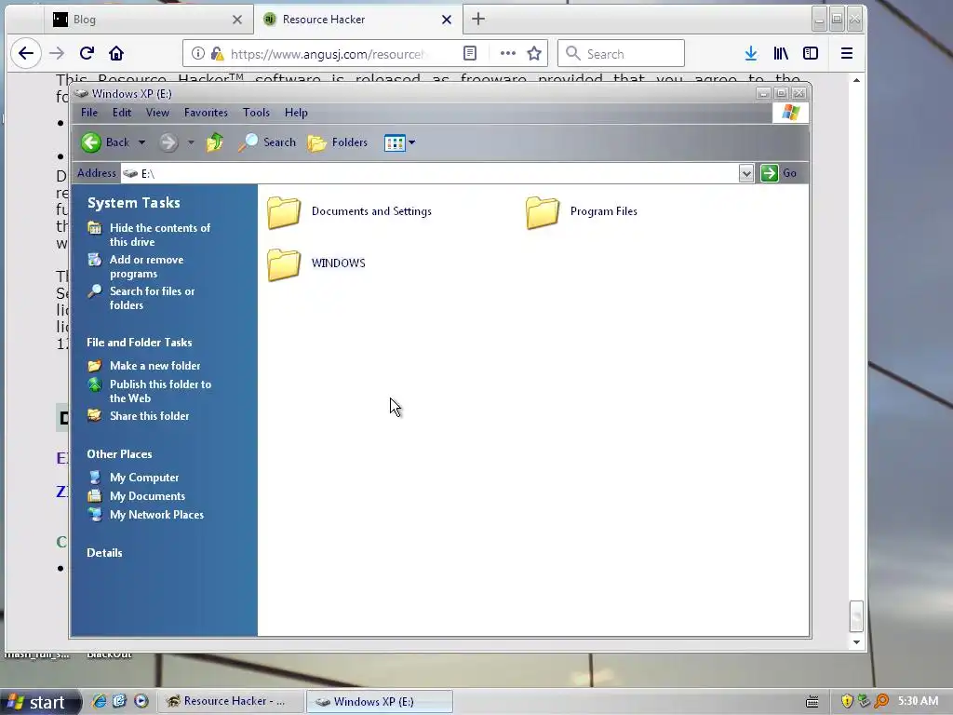Click the magnifier icon in system tray
953x715 pixels.
[x=881, y=701]
